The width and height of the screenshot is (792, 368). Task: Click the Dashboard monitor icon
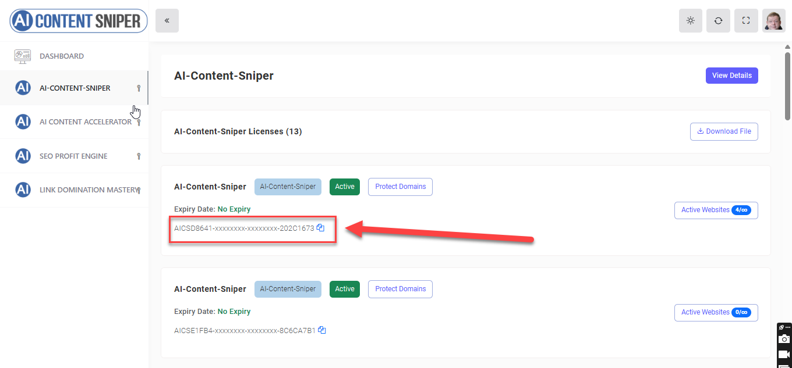pos(23,56)
